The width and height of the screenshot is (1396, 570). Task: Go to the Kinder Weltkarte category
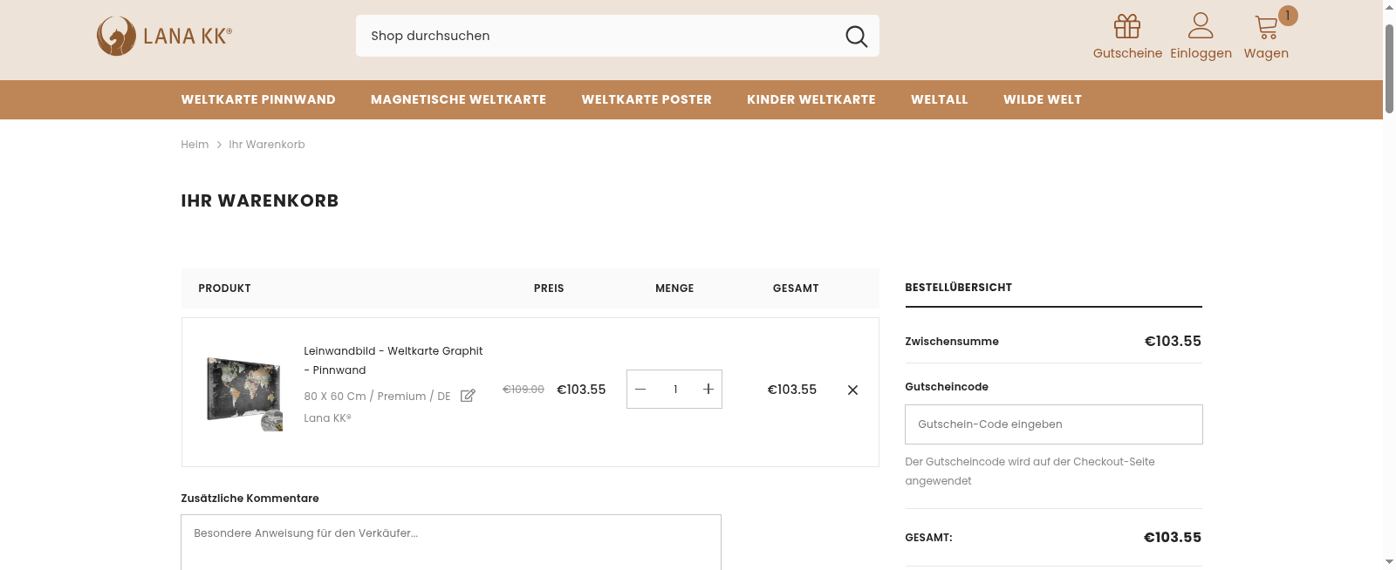tap(811, 99)
